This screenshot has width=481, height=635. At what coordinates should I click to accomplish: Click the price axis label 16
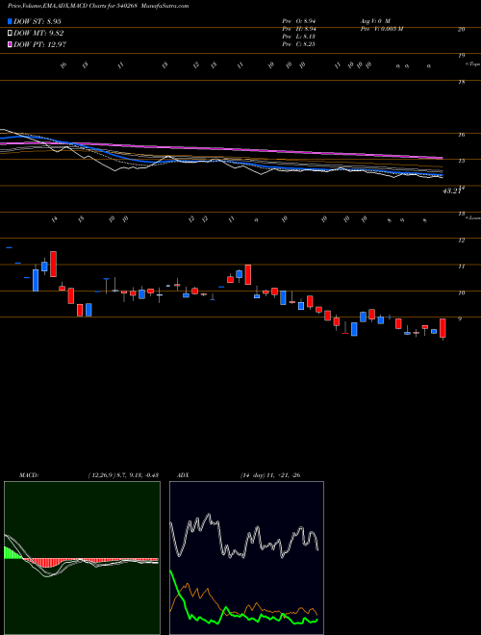[461, 135]
